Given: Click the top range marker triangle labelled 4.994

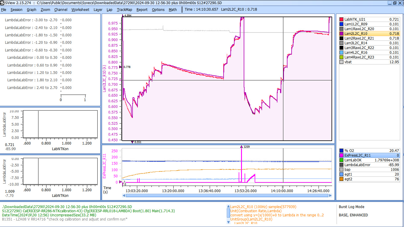Looking at the screenshot, I should click(x=123, y=15).
